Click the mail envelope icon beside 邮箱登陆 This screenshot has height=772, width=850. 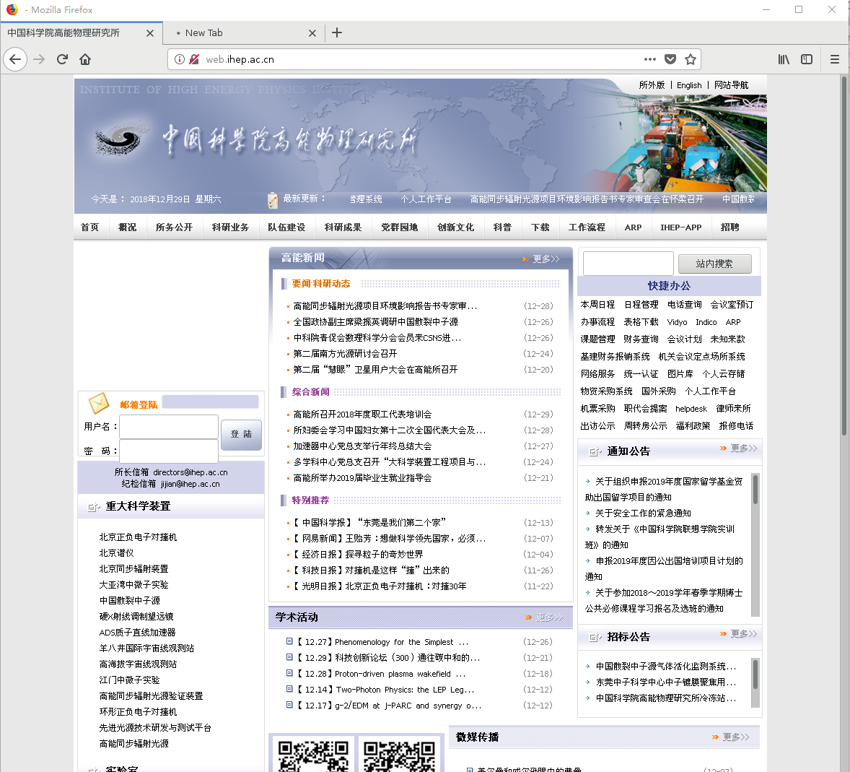[99, 404]
